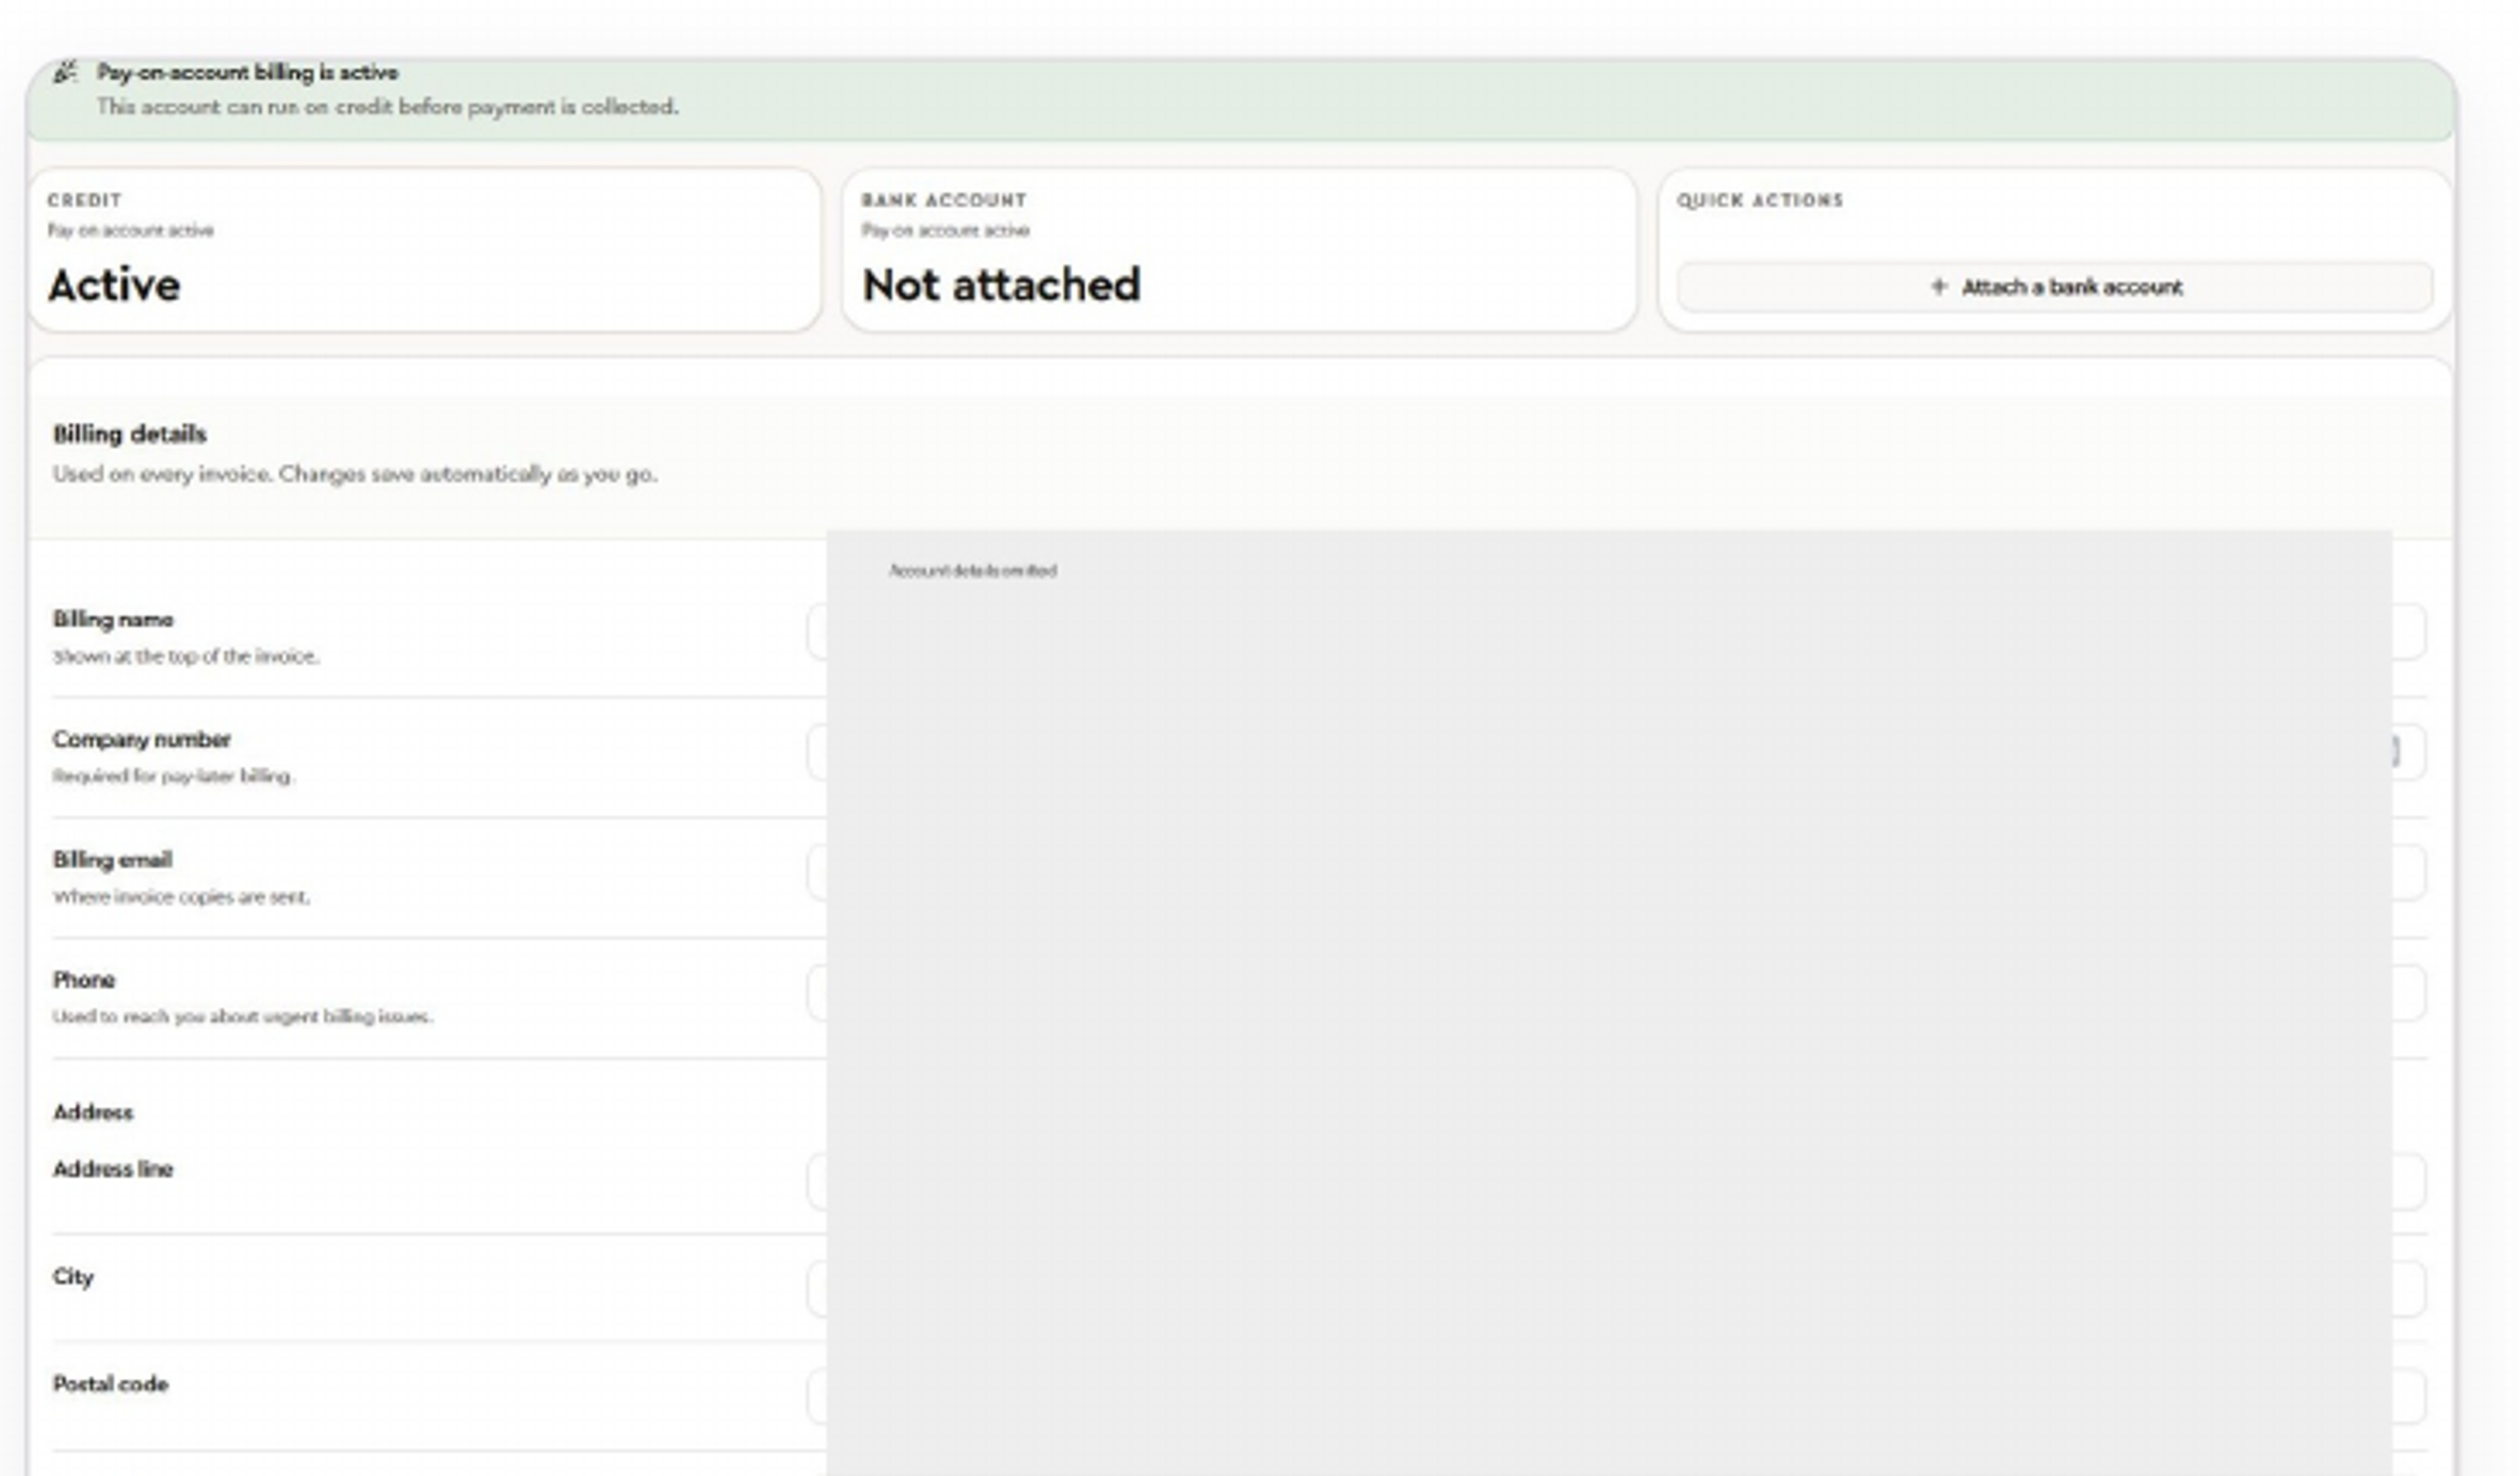Click the 'Billing email' field label

113,859
